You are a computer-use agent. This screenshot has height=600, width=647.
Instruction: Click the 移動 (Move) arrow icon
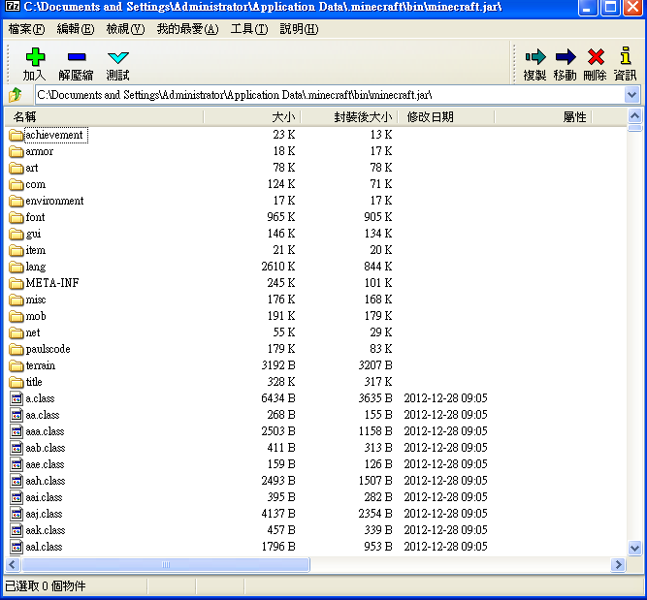point(565,58)
